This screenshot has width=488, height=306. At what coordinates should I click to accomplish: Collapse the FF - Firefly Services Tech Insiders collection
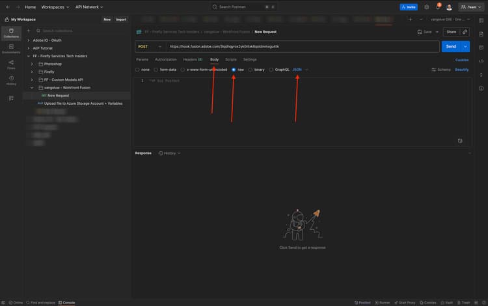coord(29,56)
